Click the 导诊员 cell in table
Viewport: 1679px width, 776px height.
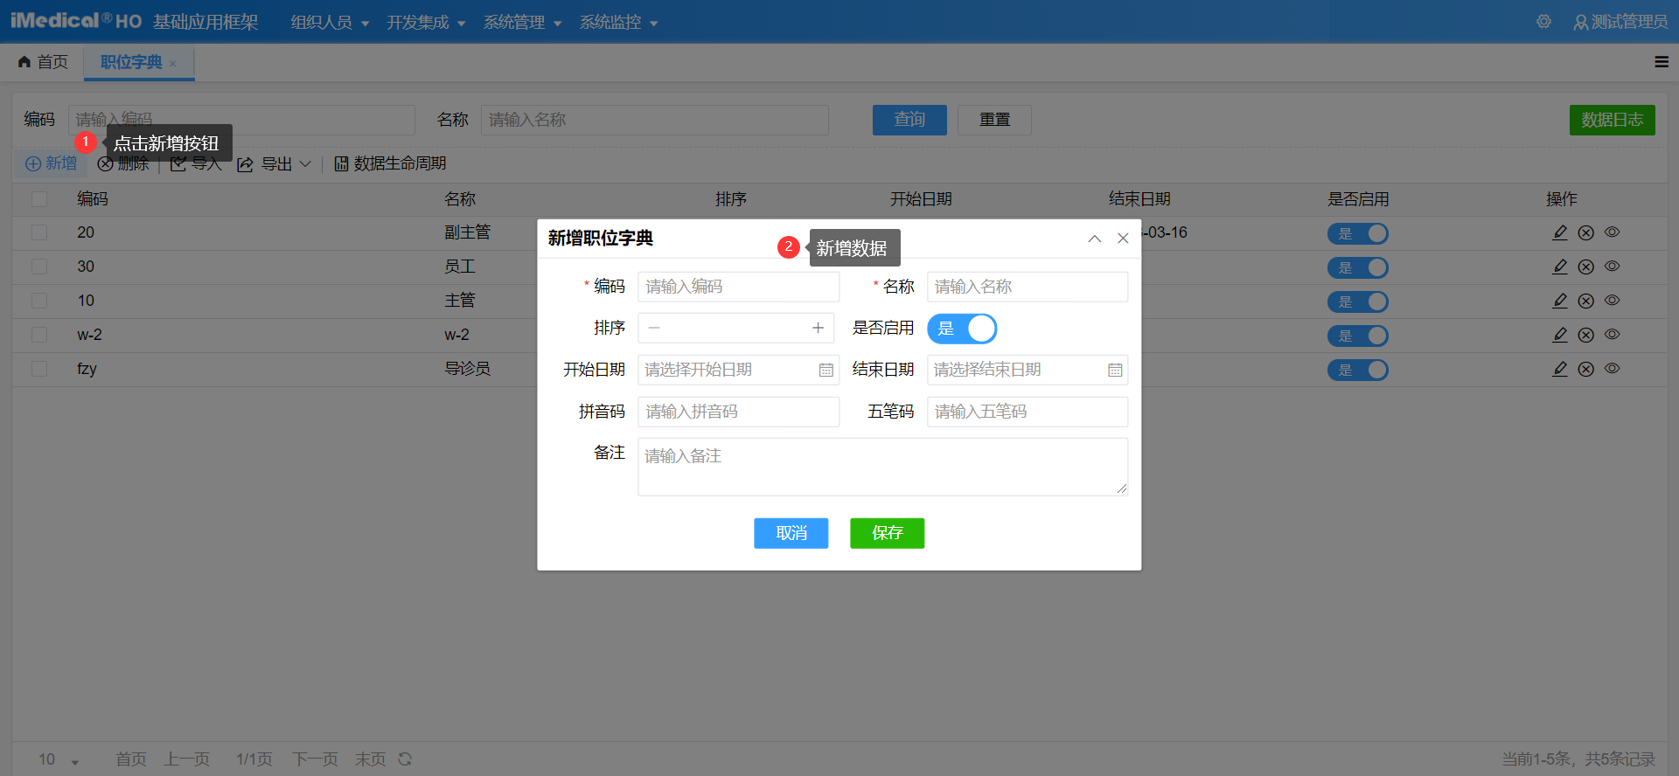467,369
